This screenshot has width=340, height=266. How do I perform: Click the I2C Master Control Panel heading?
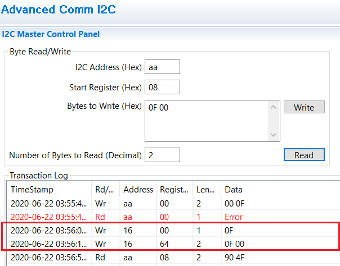click(x=51, y=34)
